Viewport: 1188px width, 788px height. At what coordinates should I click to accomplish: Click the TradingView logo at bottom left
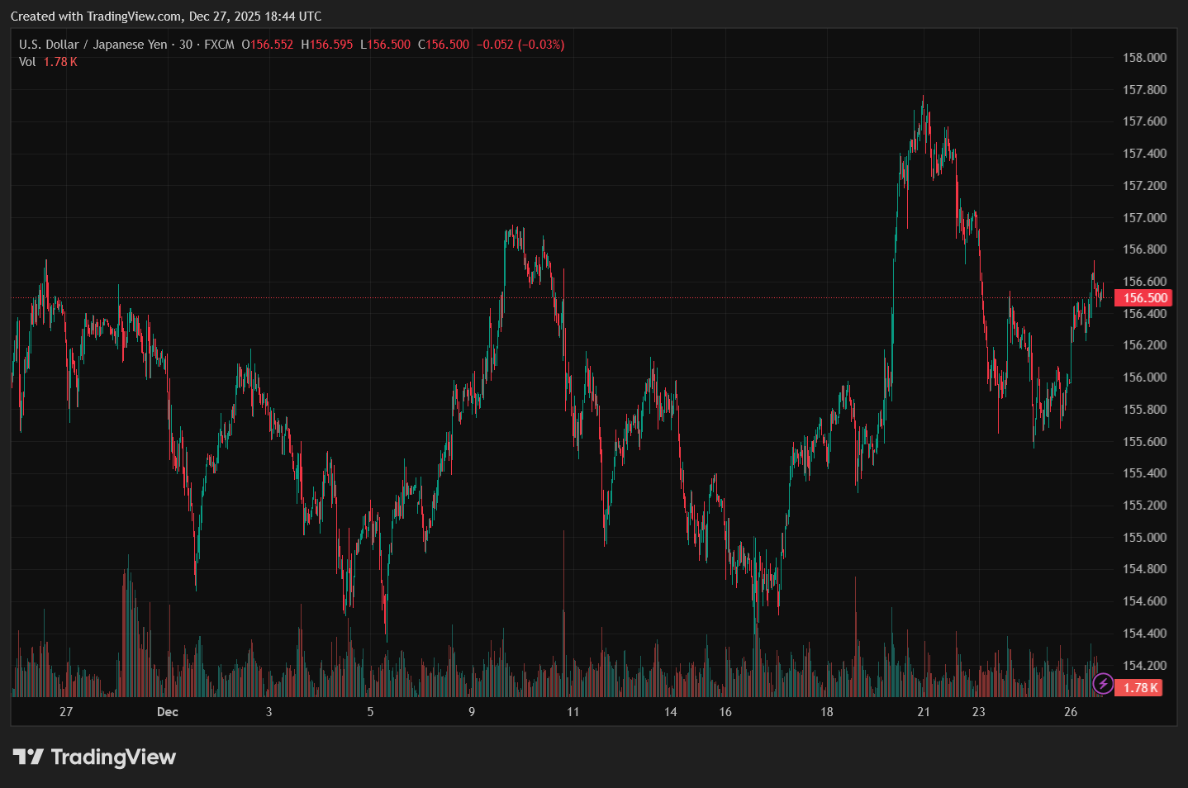point(94,757)
